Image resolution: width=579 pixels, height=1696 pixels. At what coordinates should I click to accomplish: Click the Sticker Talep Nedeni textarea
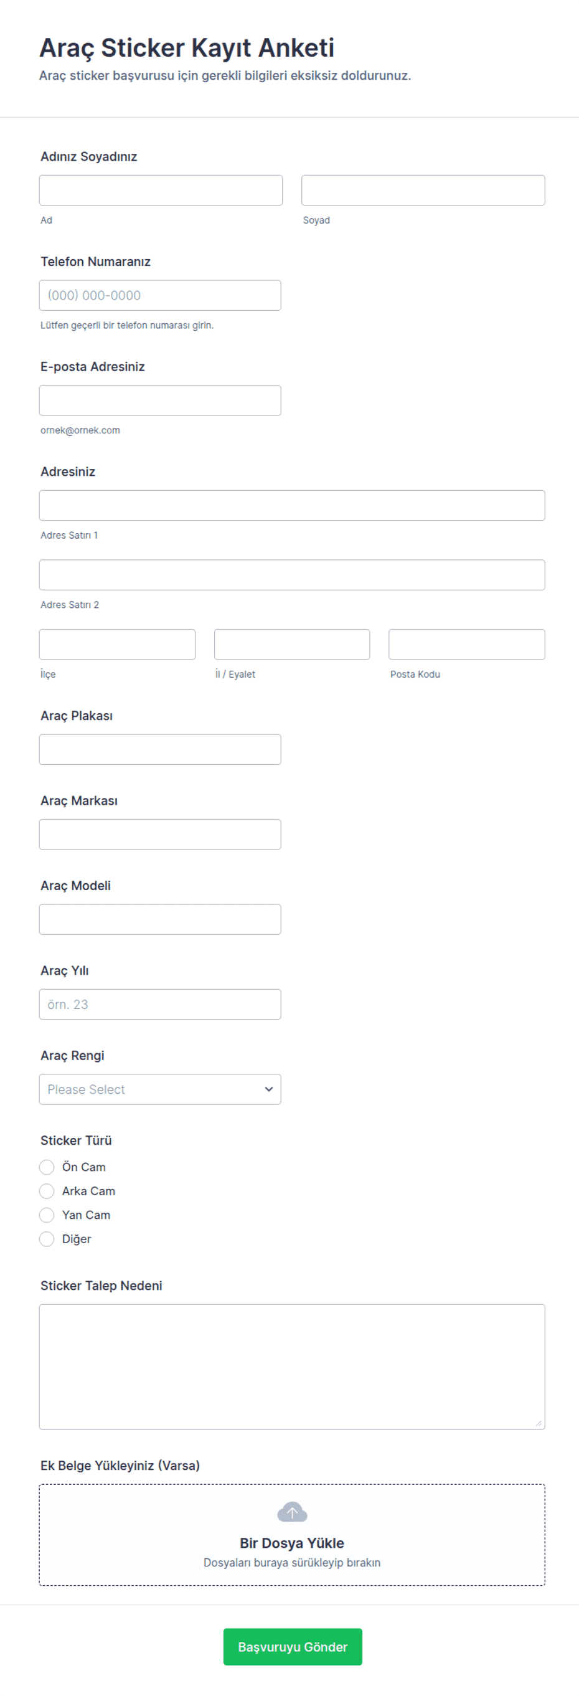pyautogui.click(x=291, y=1367)
